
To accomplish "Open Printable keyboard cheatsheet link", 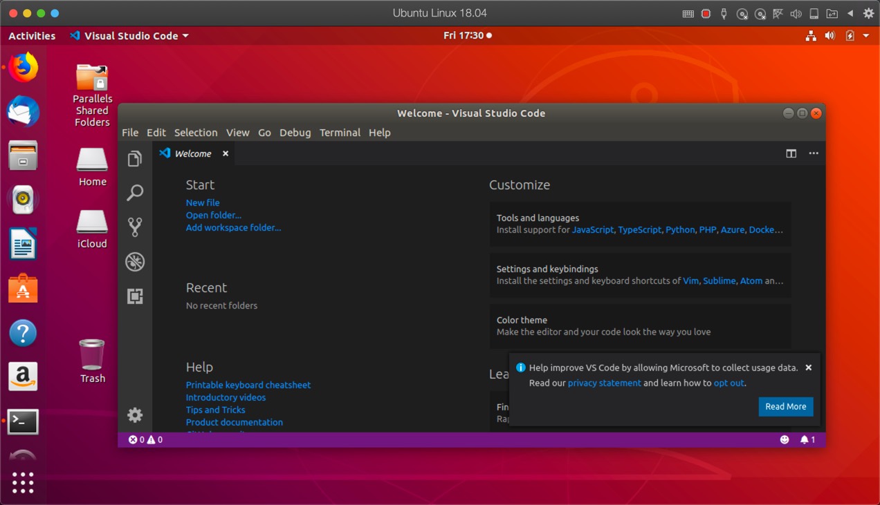I will click(x=248, y=385).
